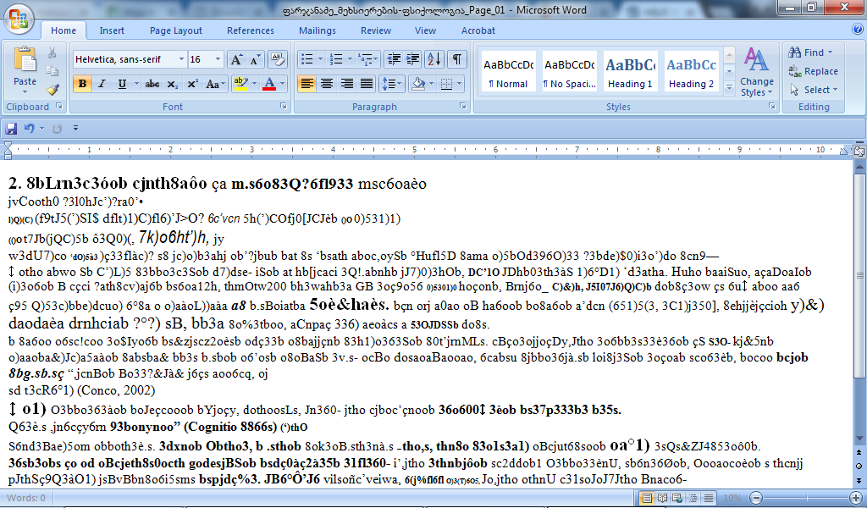The image size is (867, 508).
Task: Switch to Print Layout view
Action: pyautogui.click(x=646, y=498)
